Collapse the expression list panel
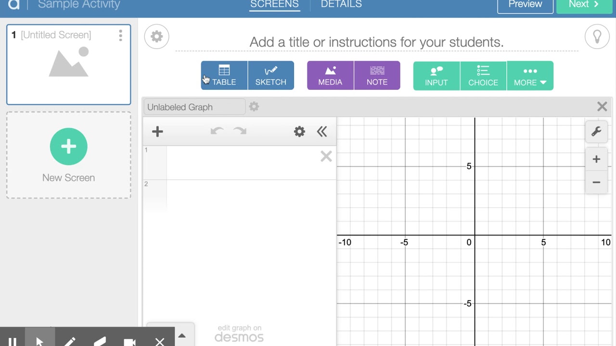Viewport: 616px width, 346px height. point(322,132)
